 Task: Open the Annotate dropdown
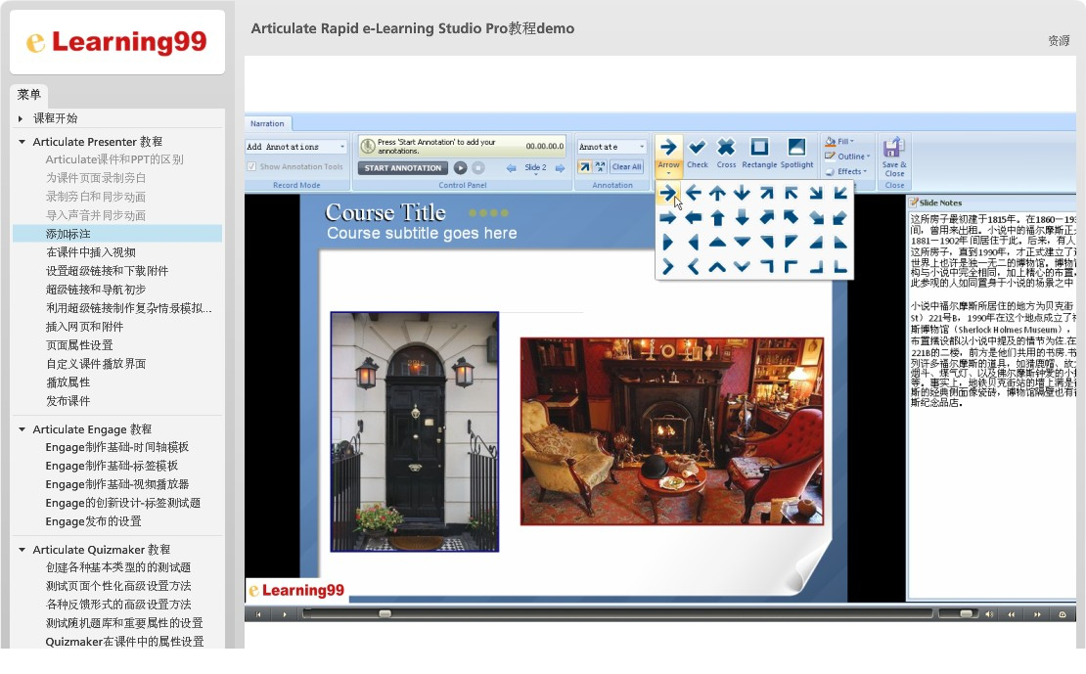tap(611, 147)
